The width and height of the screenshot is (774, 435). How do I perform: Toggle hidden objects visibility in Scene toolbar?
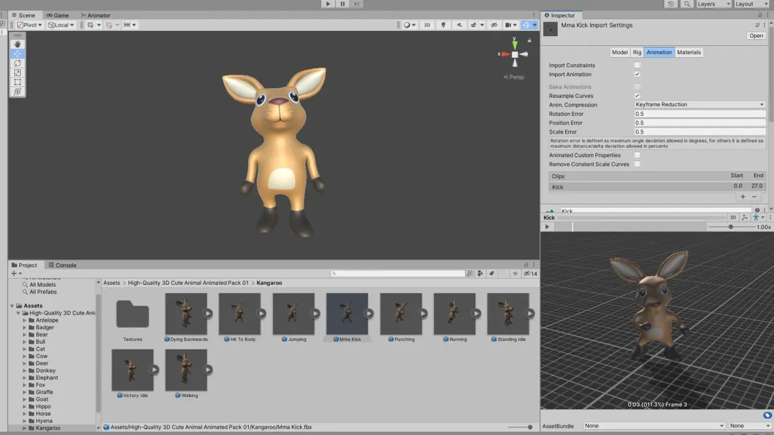click(x=494, y=25)
